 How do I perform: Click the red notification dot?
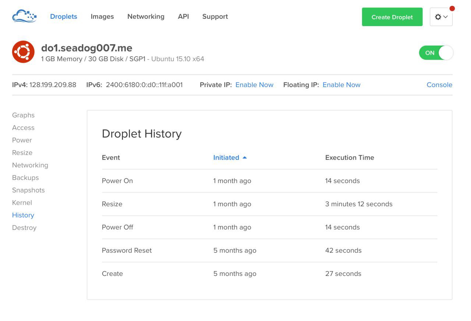[x=452, y=8]
